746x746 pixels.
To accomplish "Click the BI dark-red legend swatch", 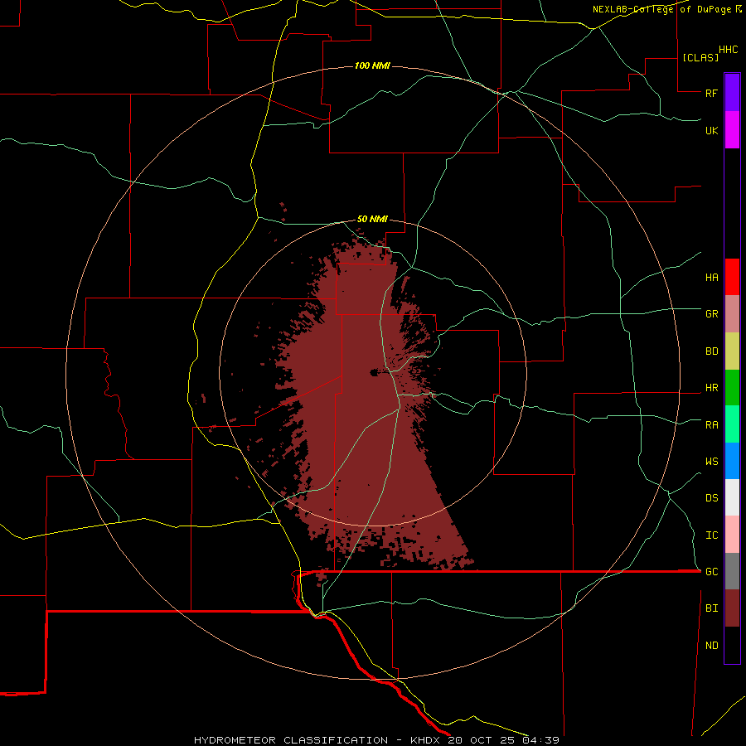I will pos(732,608).
